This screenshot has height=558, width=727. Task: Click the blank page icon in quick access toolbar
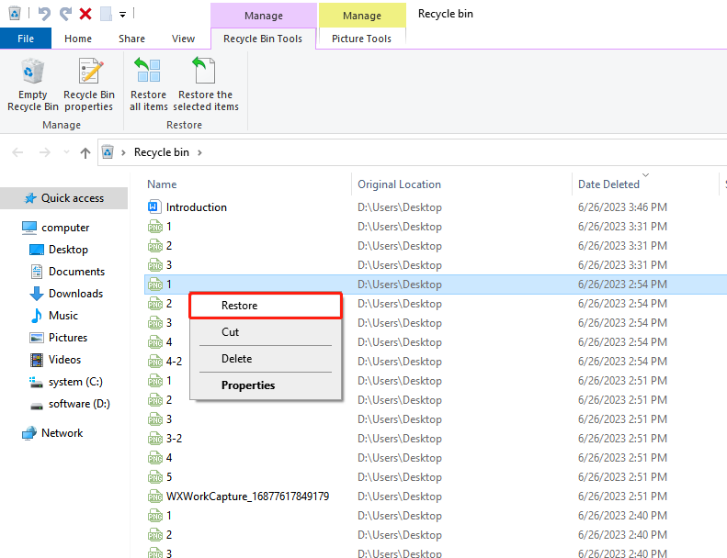tap(106, 14)
